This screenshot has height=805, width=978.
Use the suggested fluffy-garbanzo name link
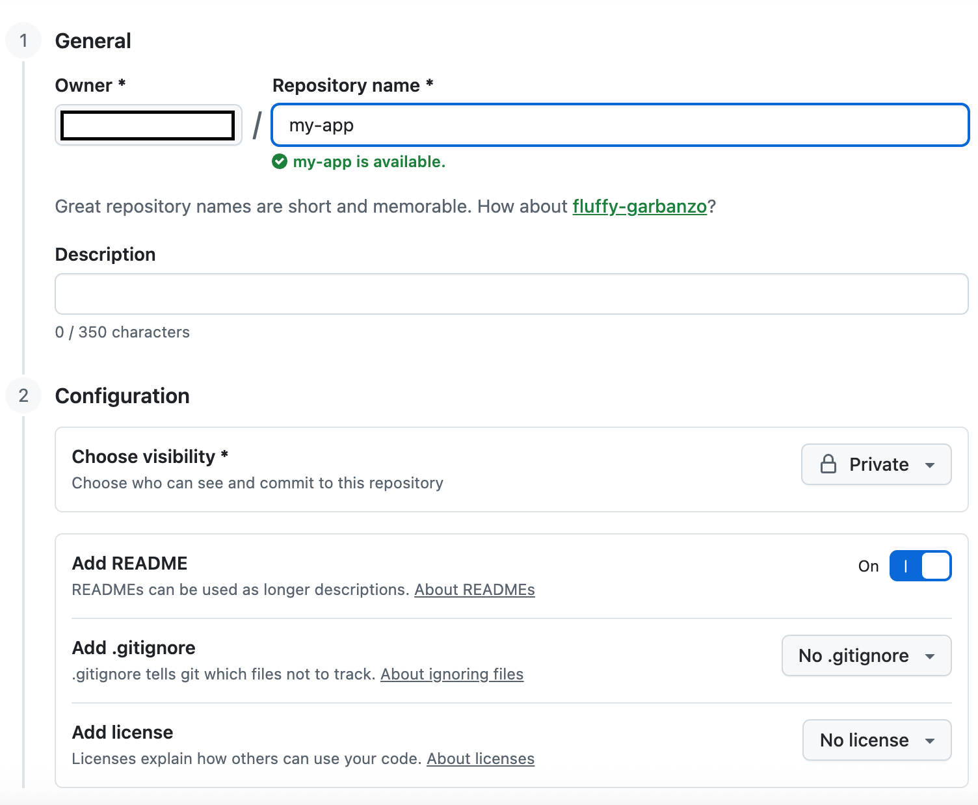tap(639, 207)
